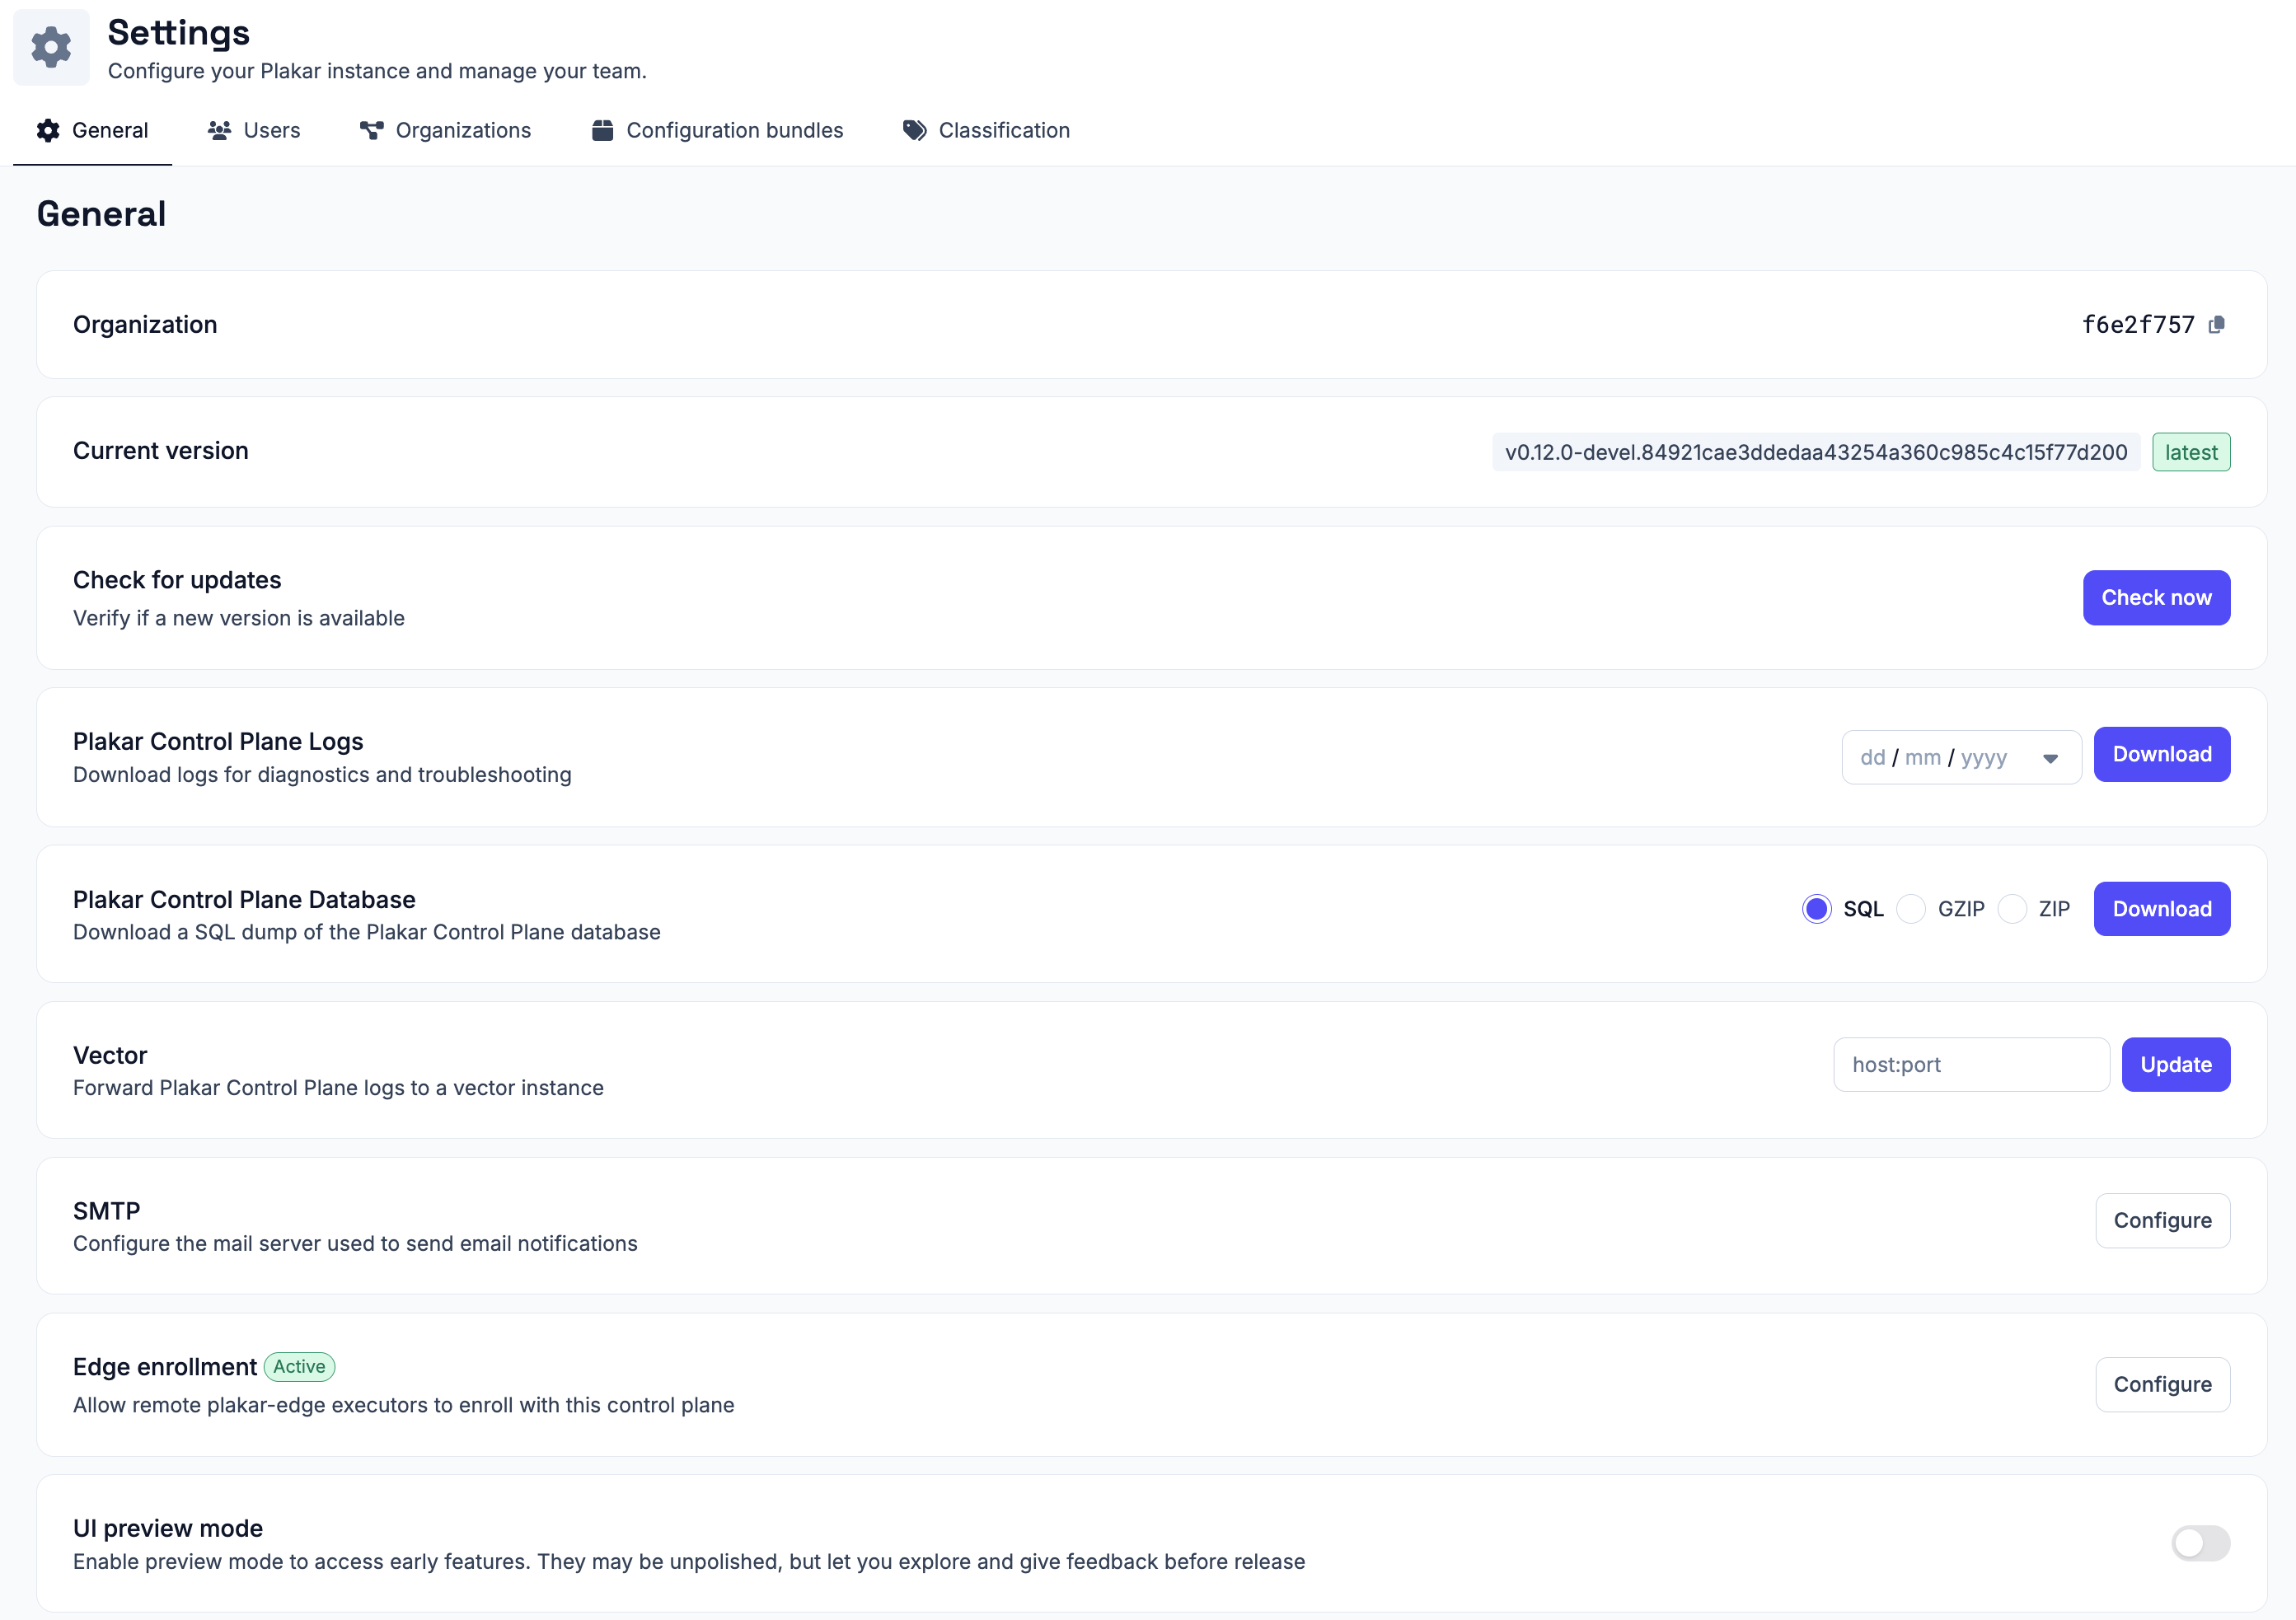Click the people icon on Users tab
This screenshot has width=2296, height=1620.
coord(219,131)
